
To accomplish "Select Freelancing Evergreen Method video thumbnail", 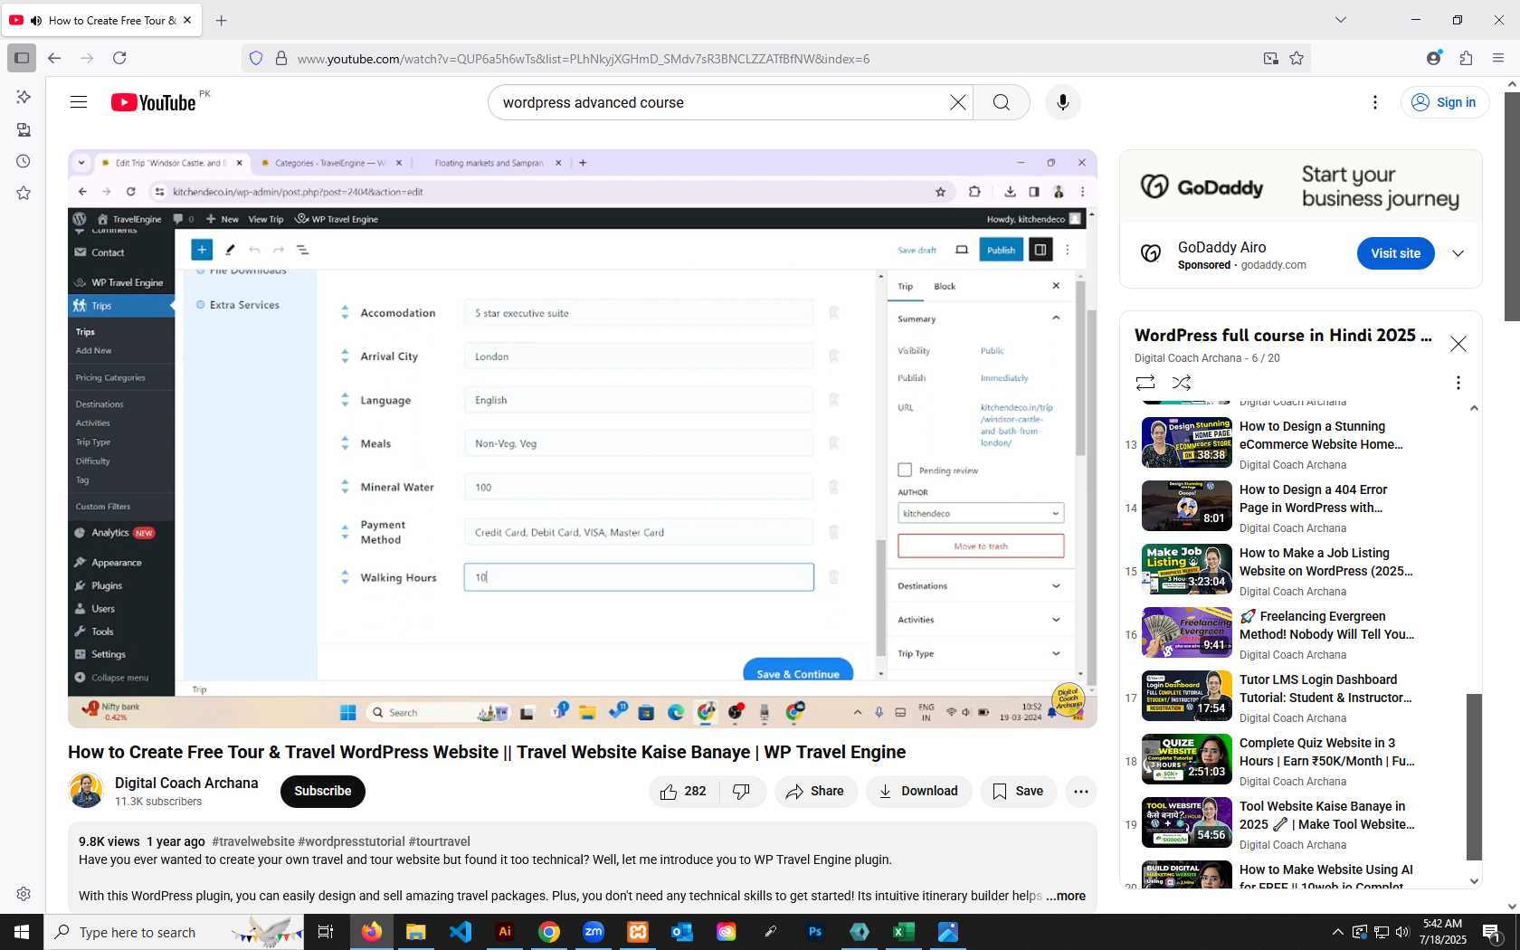I will [x=1187, y=632].
